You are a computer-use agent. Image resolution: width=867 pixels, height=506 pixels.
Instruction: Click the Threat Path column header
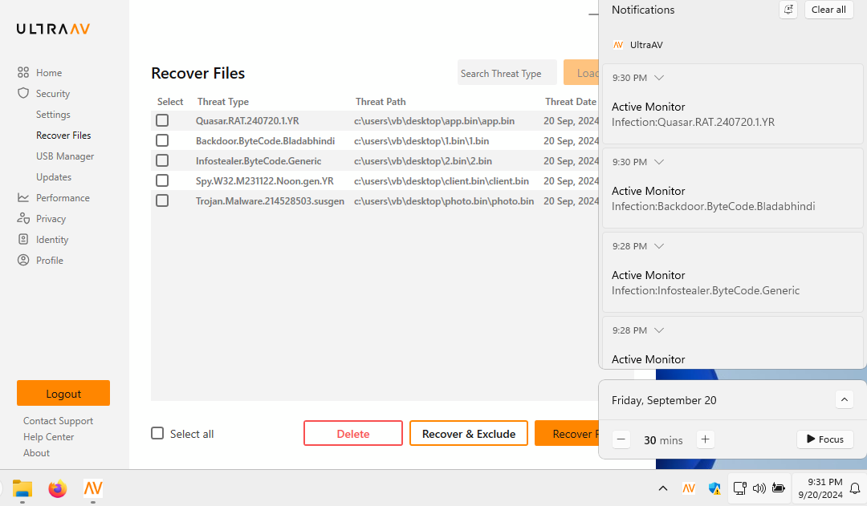[x=381, y=102]
